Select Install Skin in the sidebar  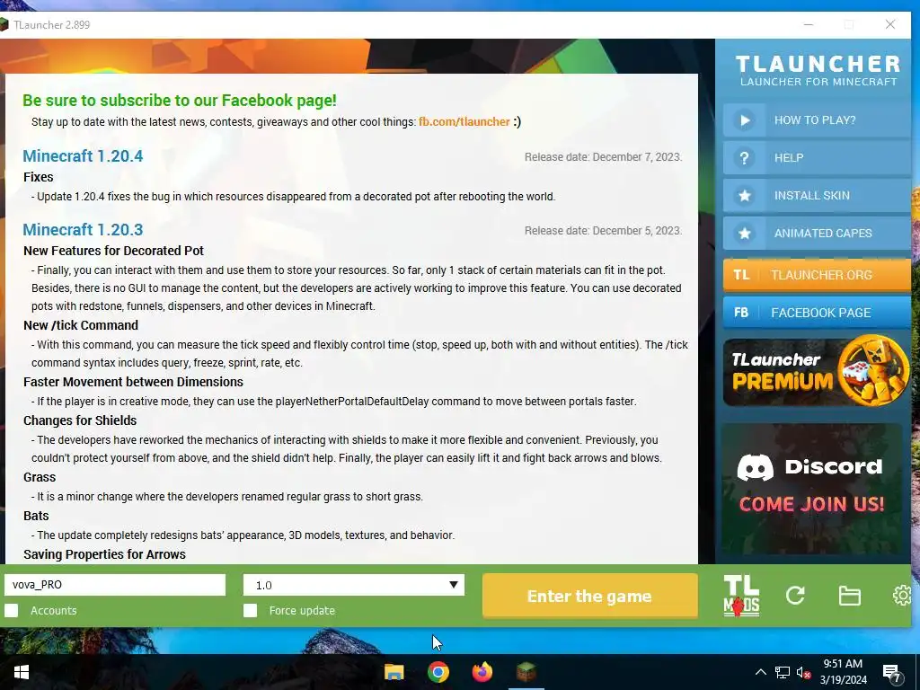[x=817, y=195]
